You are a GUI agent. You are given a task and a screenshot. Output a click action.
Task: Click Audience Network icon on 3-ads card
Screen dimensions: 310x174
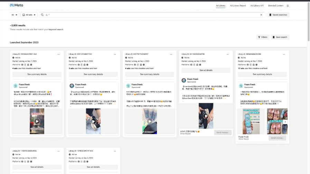click(84, 65)
